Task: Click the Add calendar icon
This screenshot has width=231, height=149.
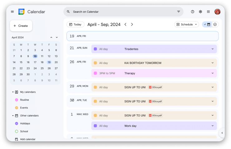Action: (x=17, y=139)
